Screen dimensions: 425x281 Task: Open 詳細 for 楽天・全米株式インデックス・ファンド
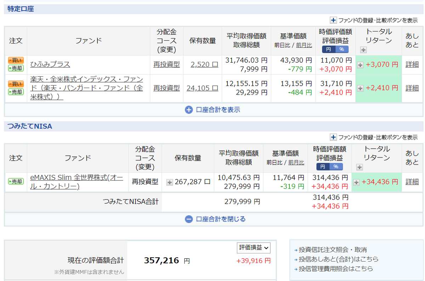point(412,88)
